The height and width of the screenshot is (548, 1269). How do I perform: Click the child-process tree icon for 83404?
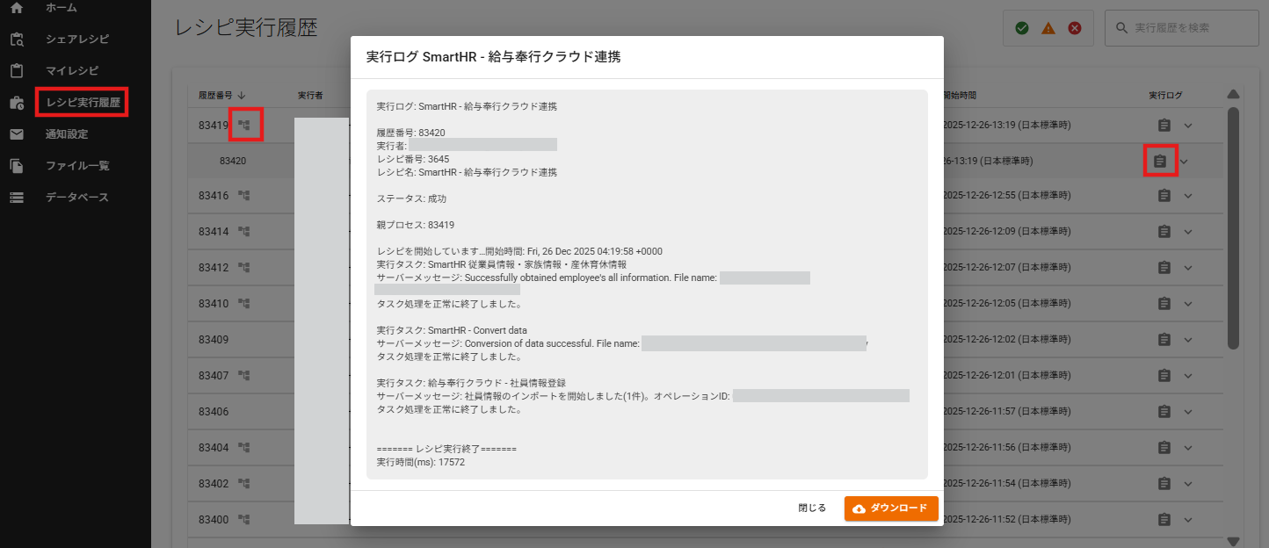244,447
